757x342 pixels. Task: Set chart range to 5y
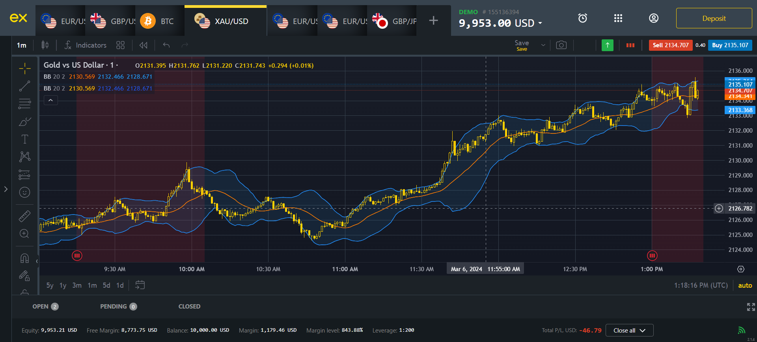[x=50, y=285]
